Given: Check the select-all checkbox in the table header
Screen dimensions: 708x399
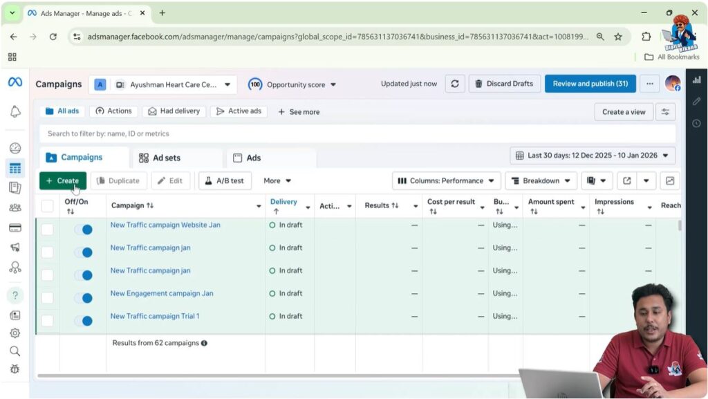Looking at the screenshot, I should [47, 205].
